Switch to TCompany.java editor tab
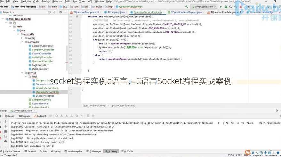 coord(116,12)
